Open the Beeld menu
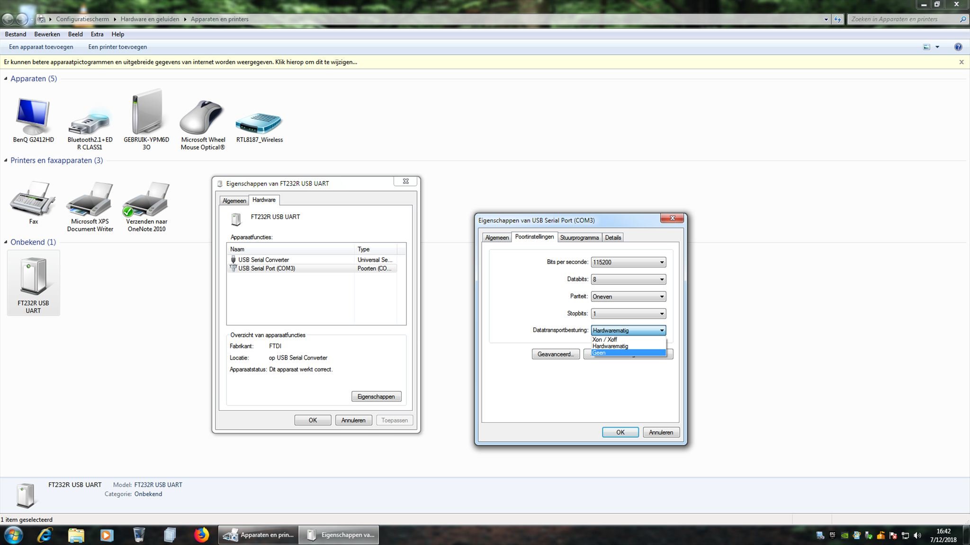This screenshot has width=970, height=545. pyautogui.click(x=75, y=34)
